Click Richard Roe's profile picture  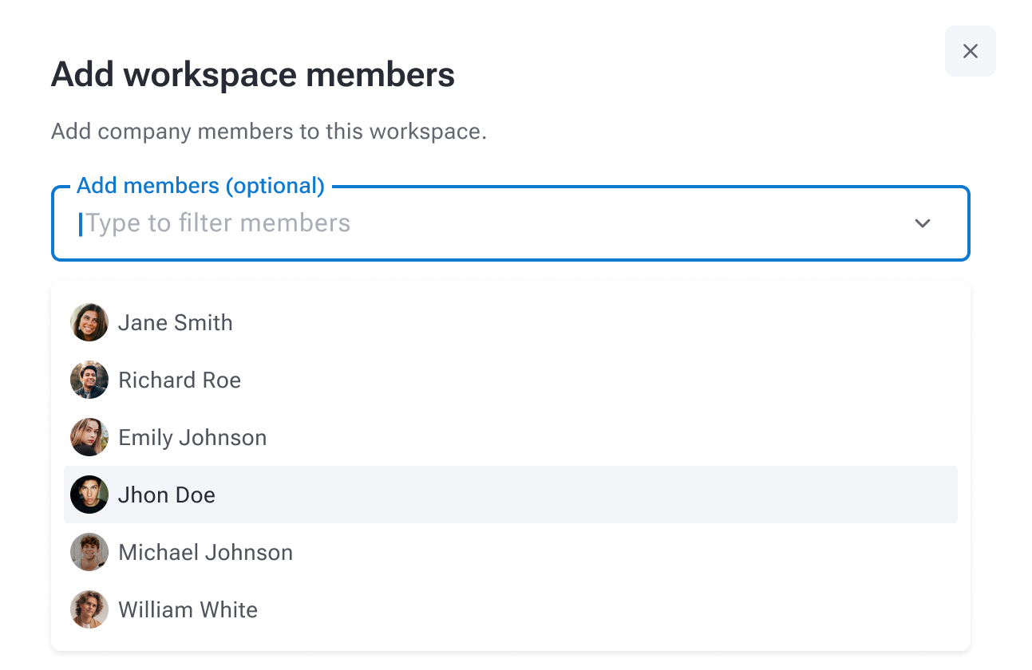pos(89,380)
